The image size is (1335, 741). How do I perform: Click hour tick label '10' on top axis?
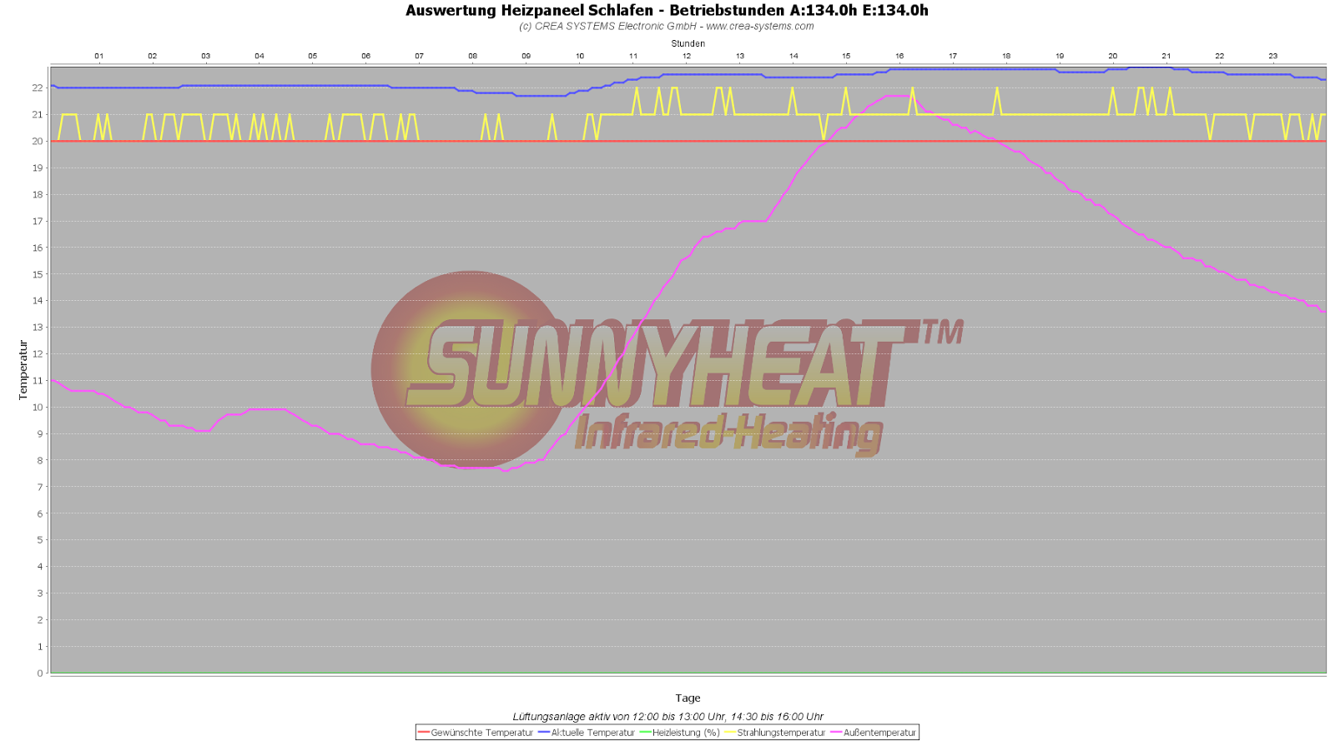(580, 56)
